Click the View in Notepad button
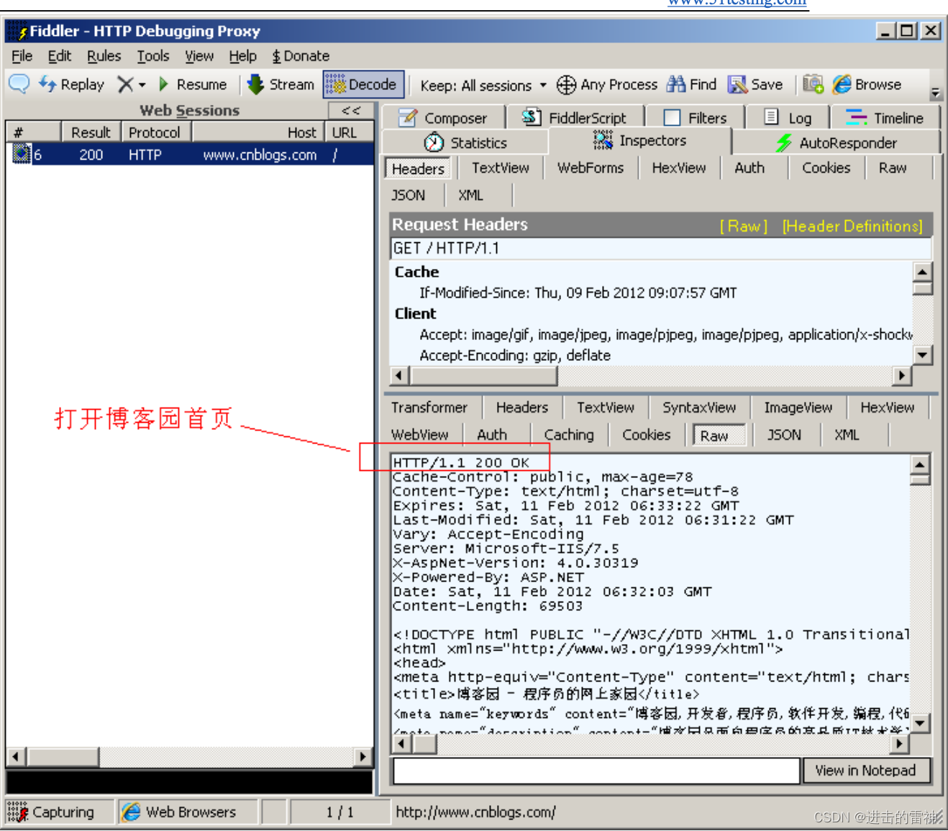The height and width of the screenshot is (831, 948). [865, 770]
